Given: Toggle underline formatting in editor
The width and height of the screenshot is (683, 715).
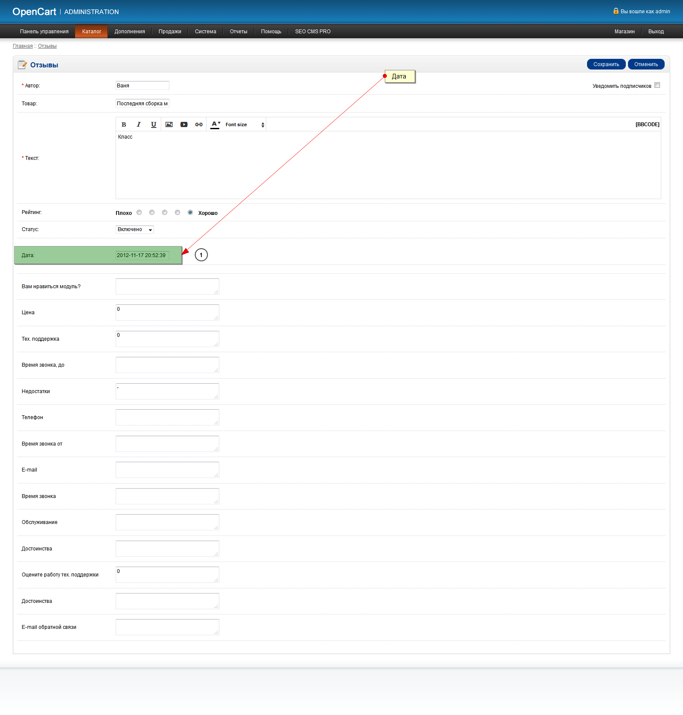Looking at the screenshot, I should (154, 124).
